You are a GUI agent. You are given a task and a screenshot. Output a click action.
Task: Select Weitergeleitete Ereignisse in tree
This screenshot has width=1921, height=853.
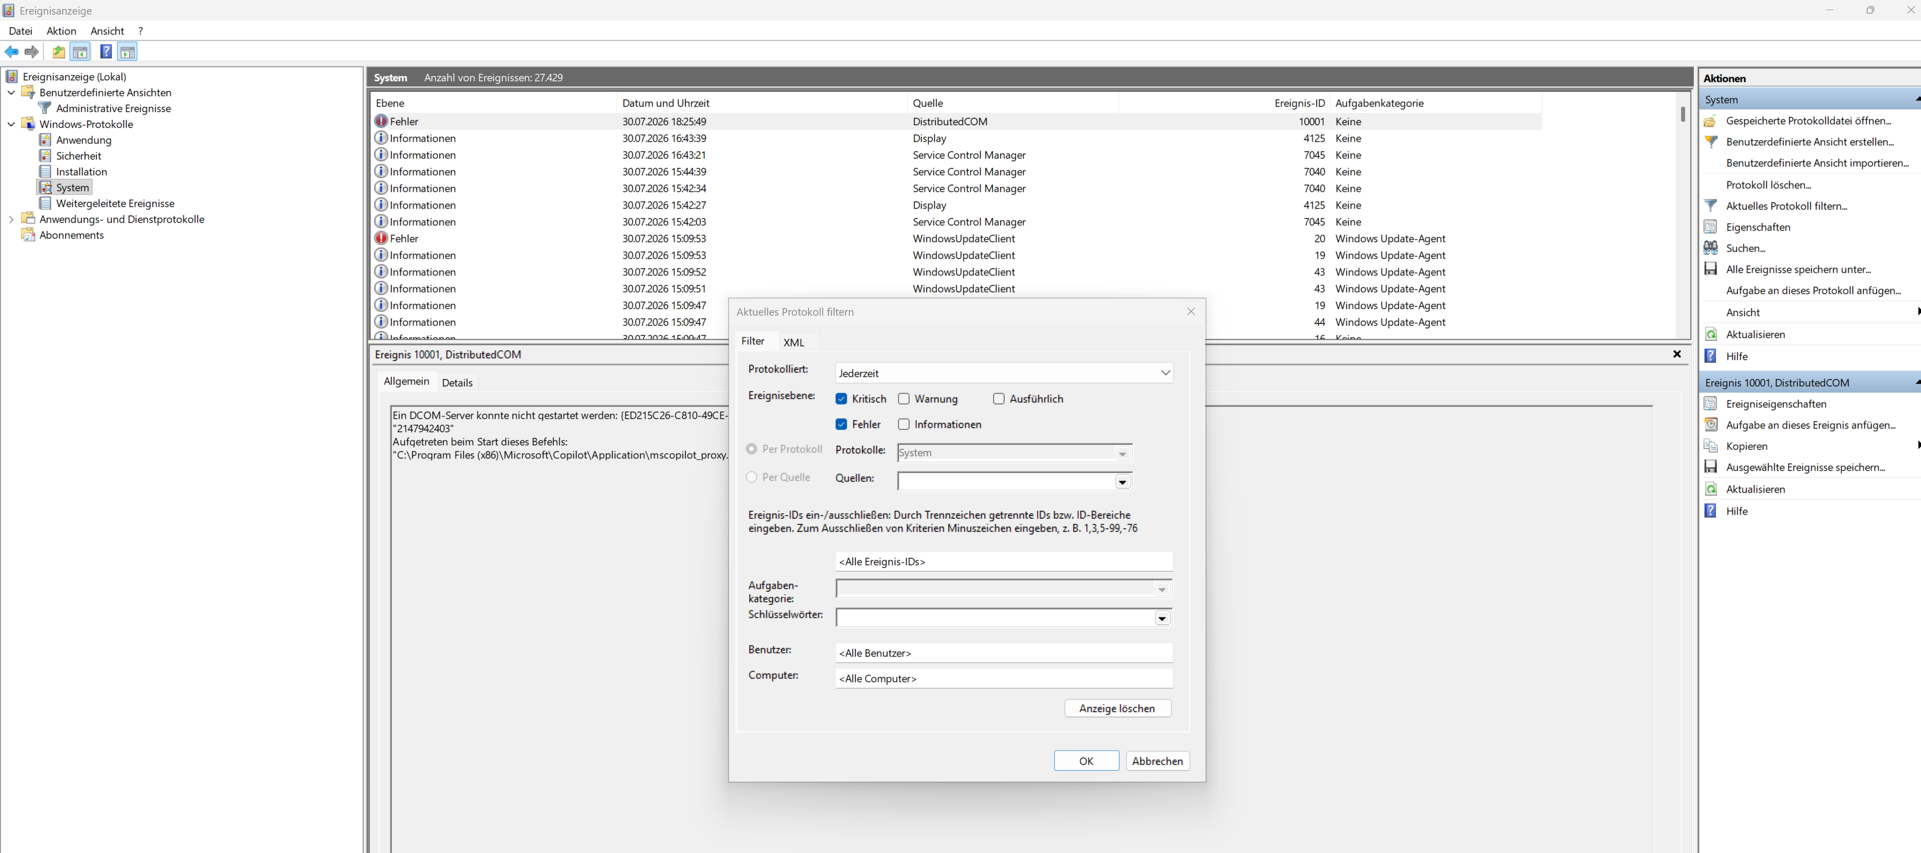click(x=115, y=204)
